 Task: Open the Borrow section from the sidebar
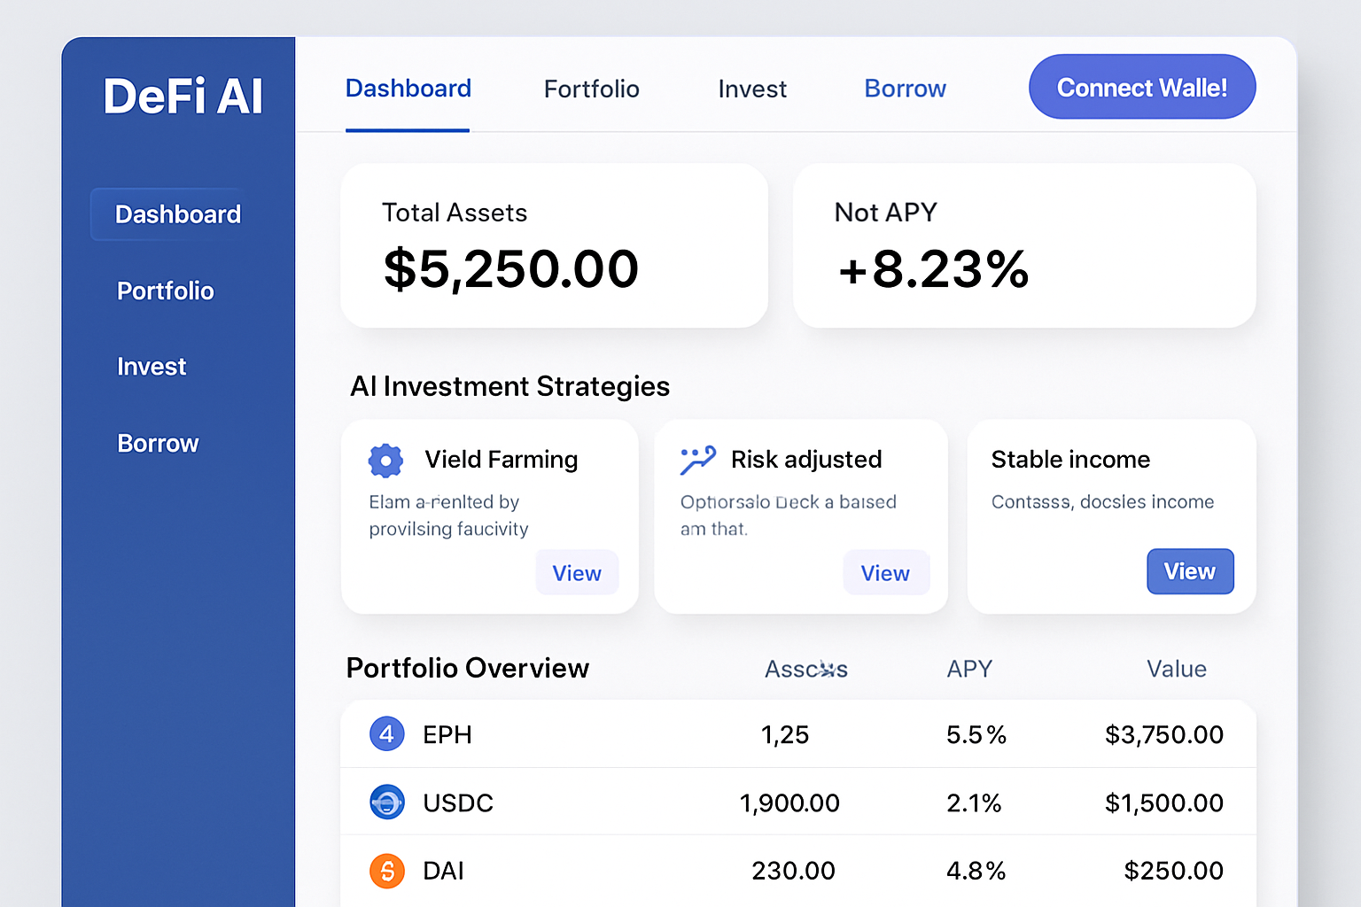coord(158,443)
